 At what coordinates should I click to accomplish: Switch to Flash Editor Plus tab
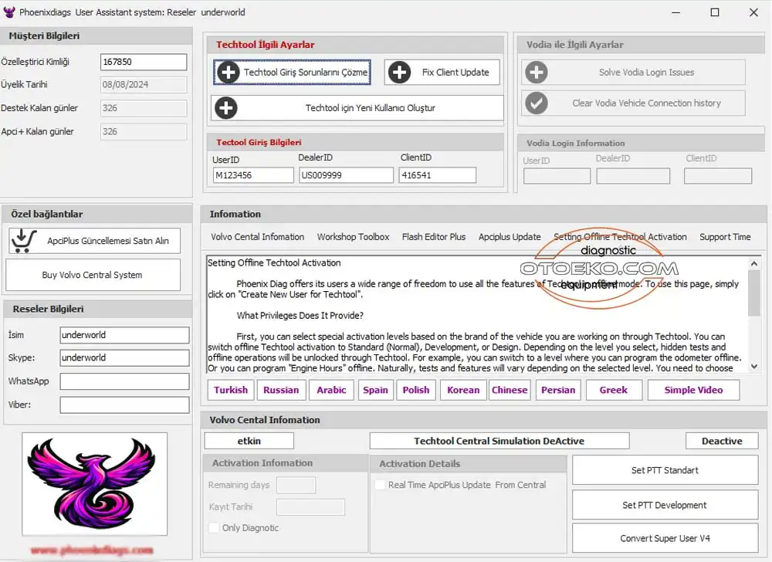(x=433, y=237)
